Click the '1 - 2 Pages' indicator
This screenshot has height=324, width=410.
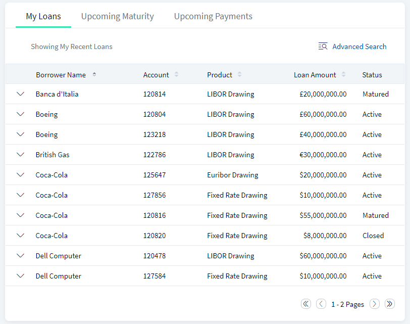click(347, 304)
